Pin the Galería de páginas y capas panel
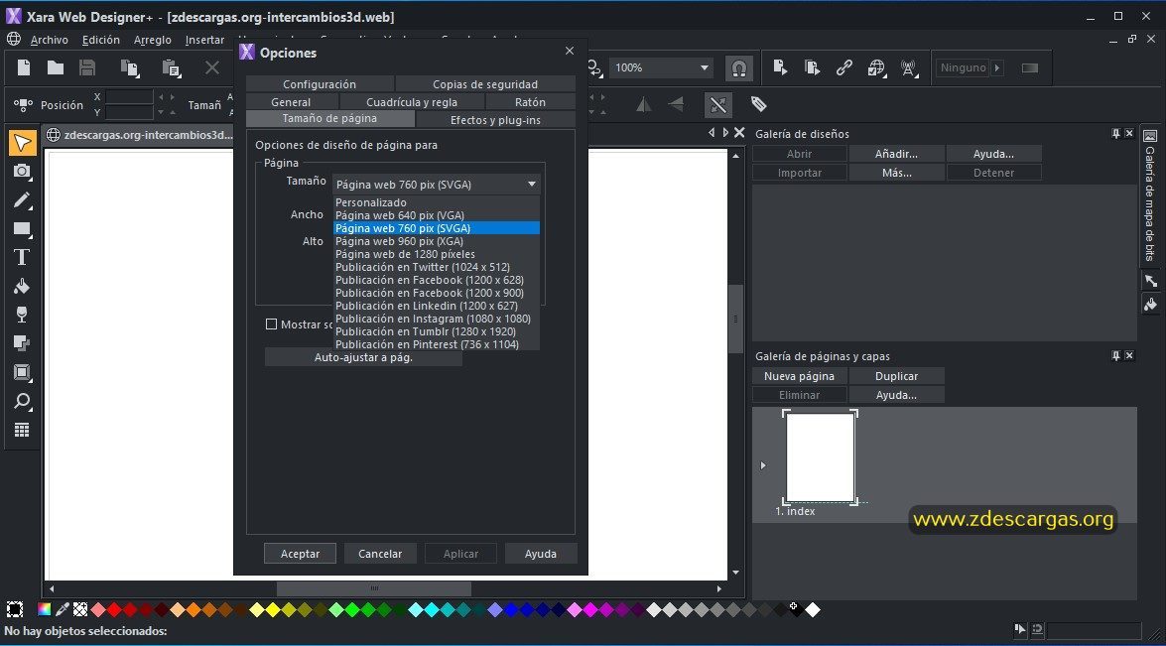This screenshot has width=1166, height=646. click(x=1115, y=355)
